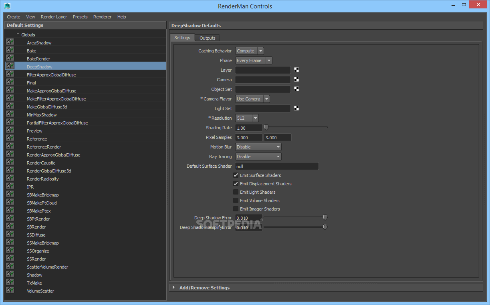Uncheck Emit Surface Shaders
Viewport: 490px width, 305px height.
[236, 175]
